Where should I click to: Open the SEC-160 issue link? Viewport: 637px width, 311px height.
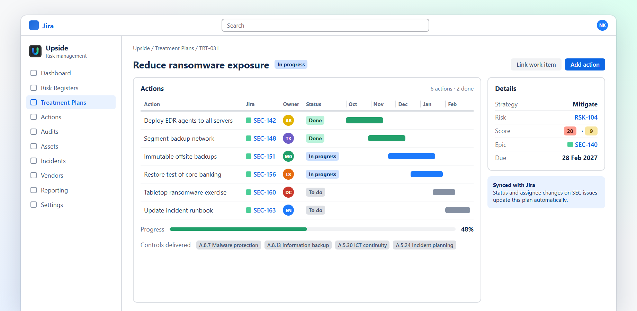(x=265, y=192)
